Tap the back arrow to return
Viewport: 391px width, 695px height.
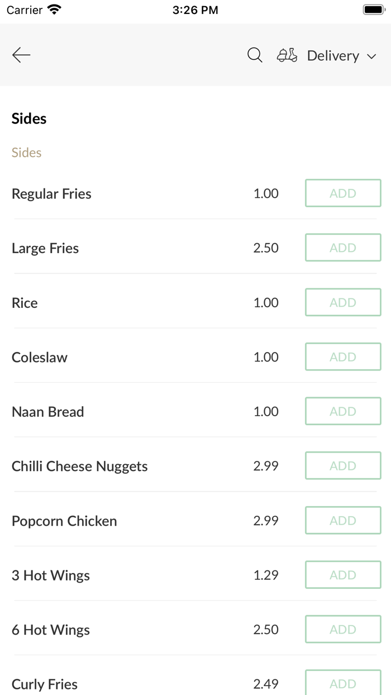(x=21, y=55)
